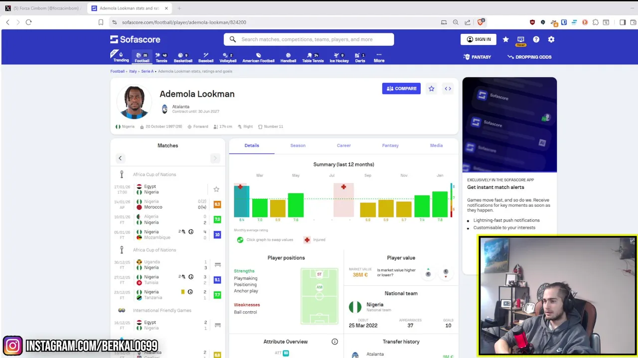The image size is (638, 358).
Task: Select the Table Tennis icon
Action: [x=313, y=57]
